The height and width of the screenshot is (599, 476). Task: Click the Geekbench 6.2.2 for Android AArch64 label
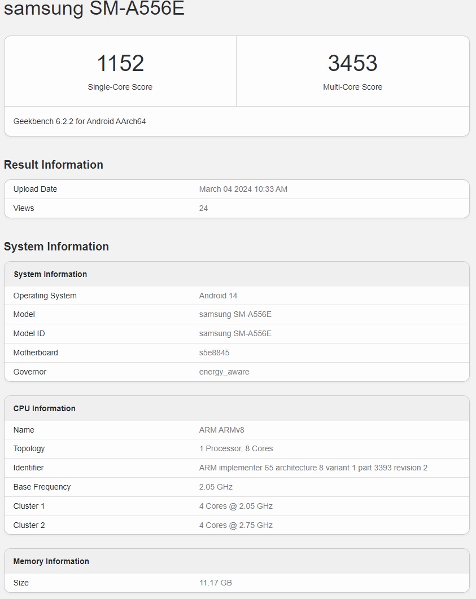(x=80, y=121)
